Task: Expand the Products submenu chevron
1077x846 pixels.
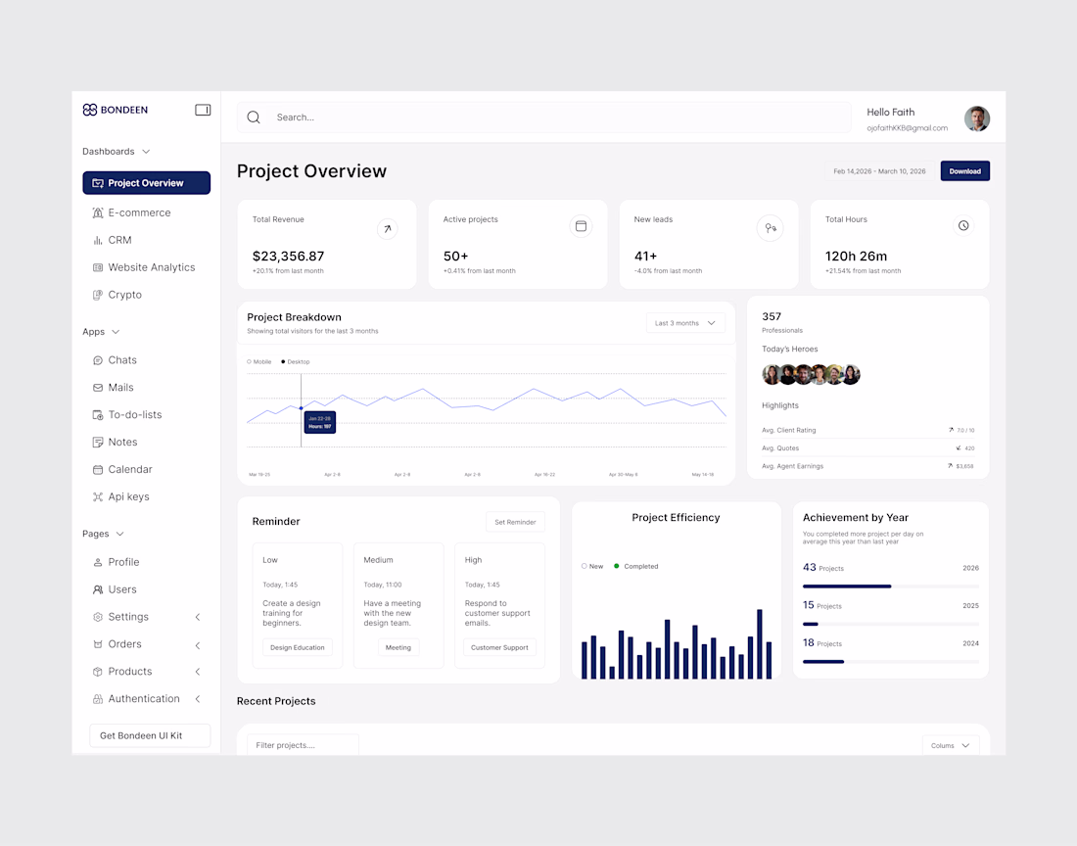Action: pos(197,672)
